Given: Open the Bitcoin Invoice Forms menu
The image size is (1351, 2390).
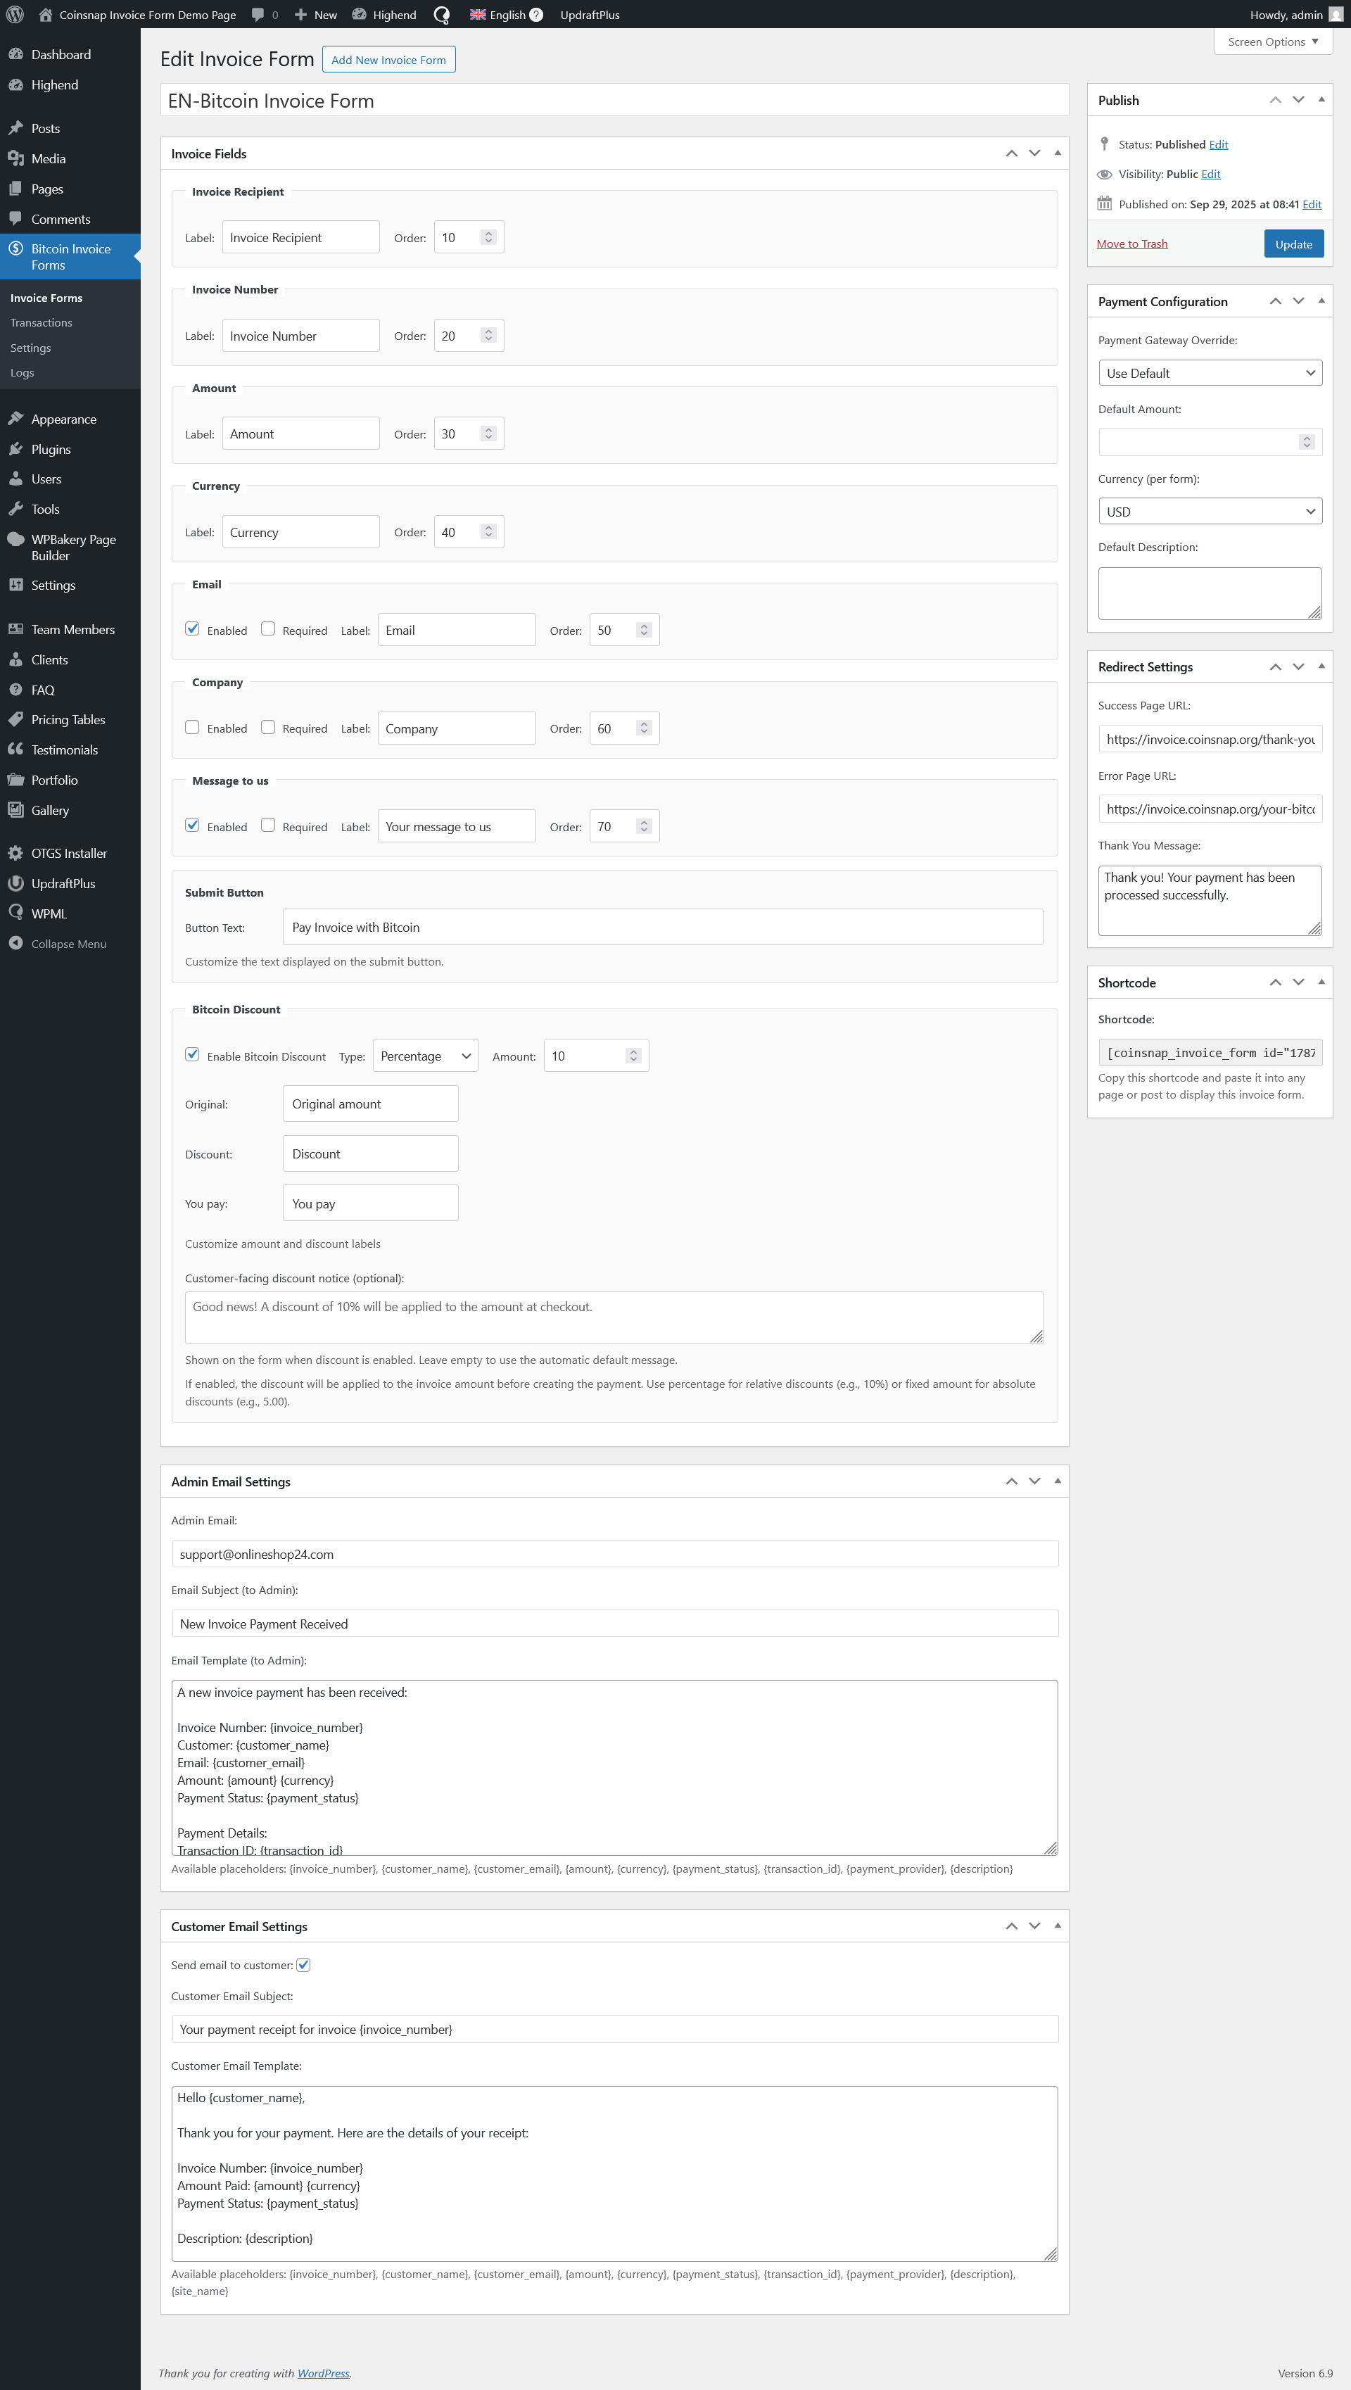Looking at the screenshot, I should pyautogui.click(x=70, y=257).
